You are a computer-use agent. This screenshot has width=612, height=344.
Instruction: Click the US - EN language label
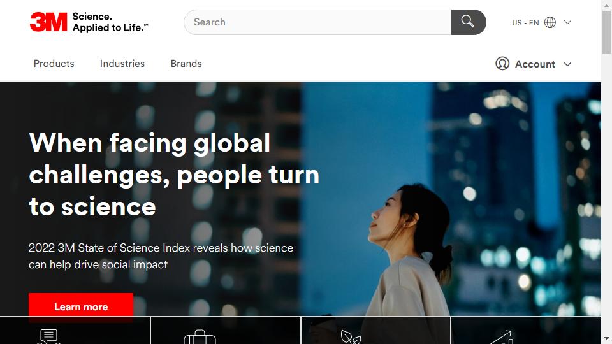pyautogui.click(x=525, y=23)
